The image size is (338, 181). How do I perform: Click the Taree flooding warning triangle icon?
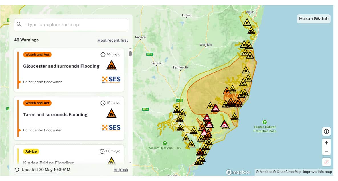[x=112, y=114]
